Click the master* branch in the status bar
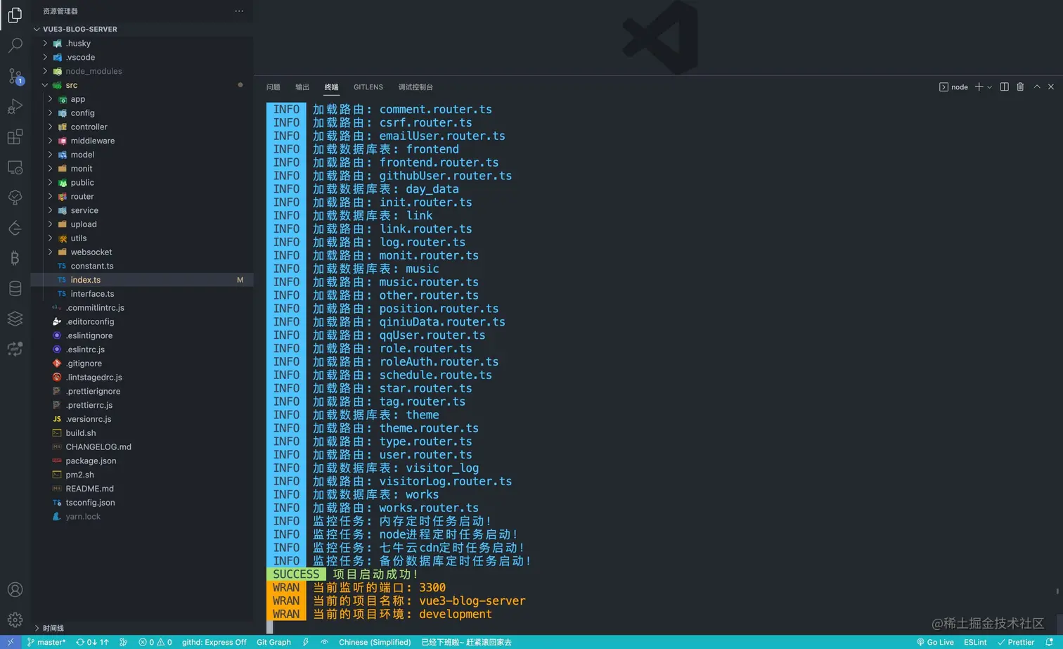1063x649 pixels. pyautogui.click(x=46, y=642)
